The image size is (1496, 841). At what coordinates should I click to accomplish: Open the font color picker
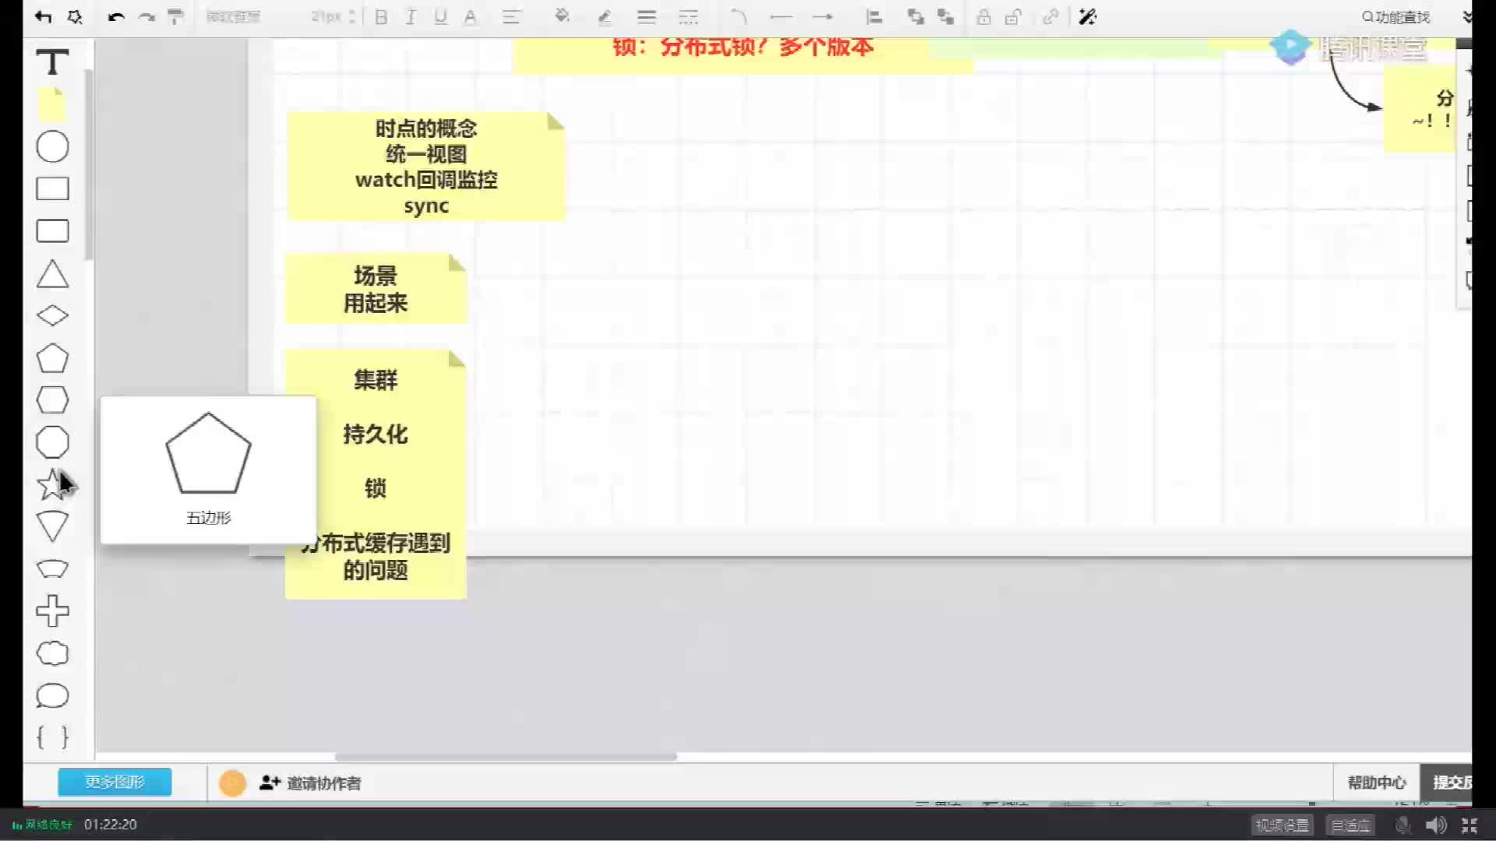[x=470, y=16]
